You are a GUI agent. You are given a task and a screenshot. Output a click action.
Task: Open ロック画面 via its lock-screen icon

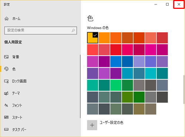[6, 81]
